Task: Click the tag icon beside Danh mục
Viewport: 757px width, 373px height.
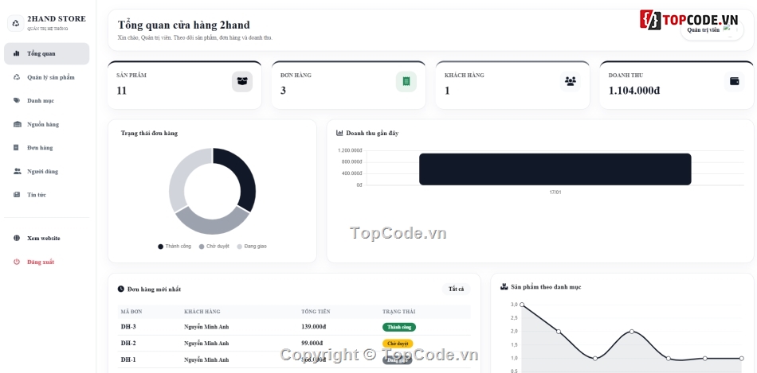Action: pos(17,101)
